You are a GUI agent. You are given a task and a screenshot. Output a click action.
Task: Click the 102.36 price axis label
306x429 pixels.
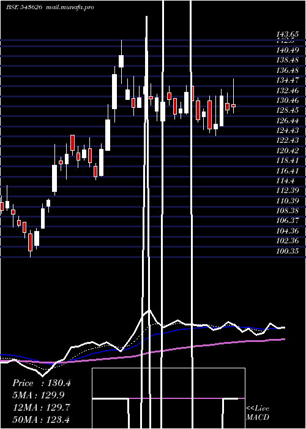coord(288,241)
